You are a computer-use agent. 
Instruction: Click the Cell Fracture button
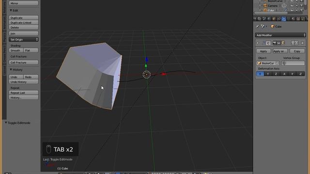tap(24, 62)
